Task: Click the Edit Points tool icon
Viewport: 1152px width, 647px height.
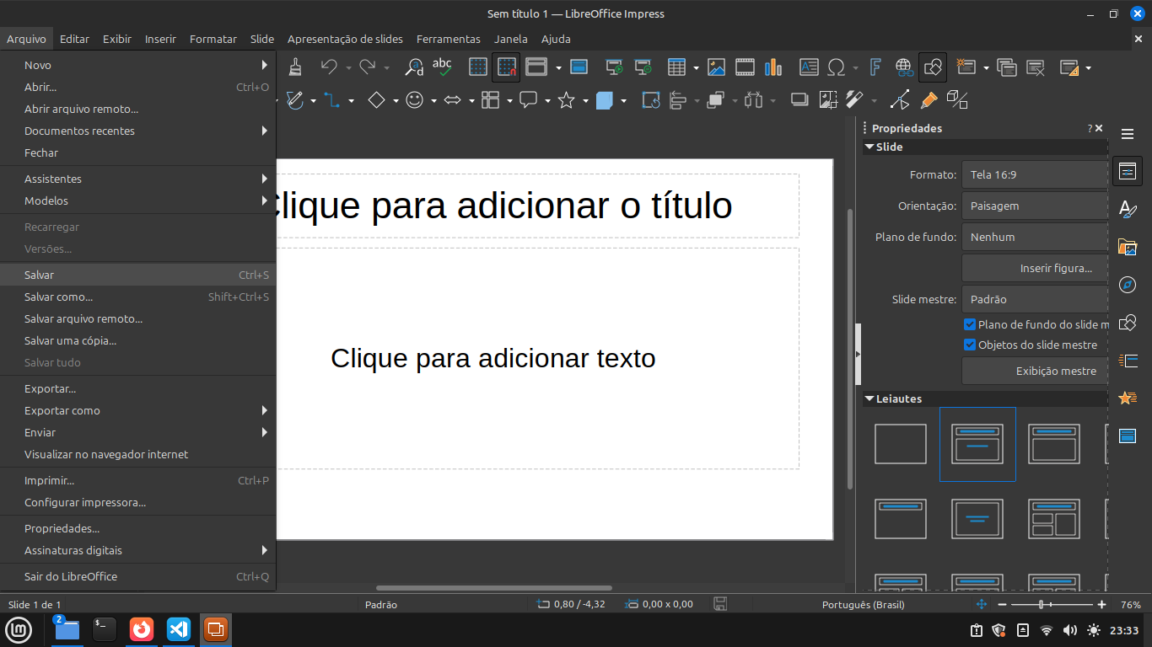Action: (900, 100)
